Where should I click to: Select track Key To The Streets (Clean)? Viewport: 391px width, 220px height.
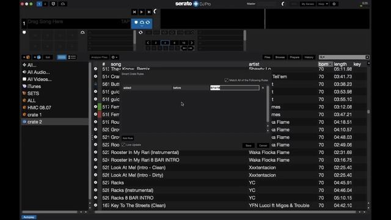[138, 205]
